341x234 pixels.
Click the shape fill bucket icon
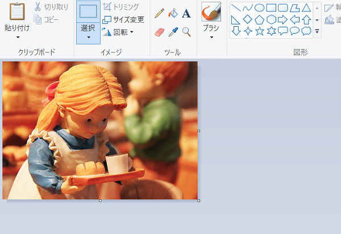coord(329,19)
